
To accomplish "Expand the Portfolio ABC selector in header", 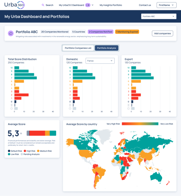I will point(159,16).
